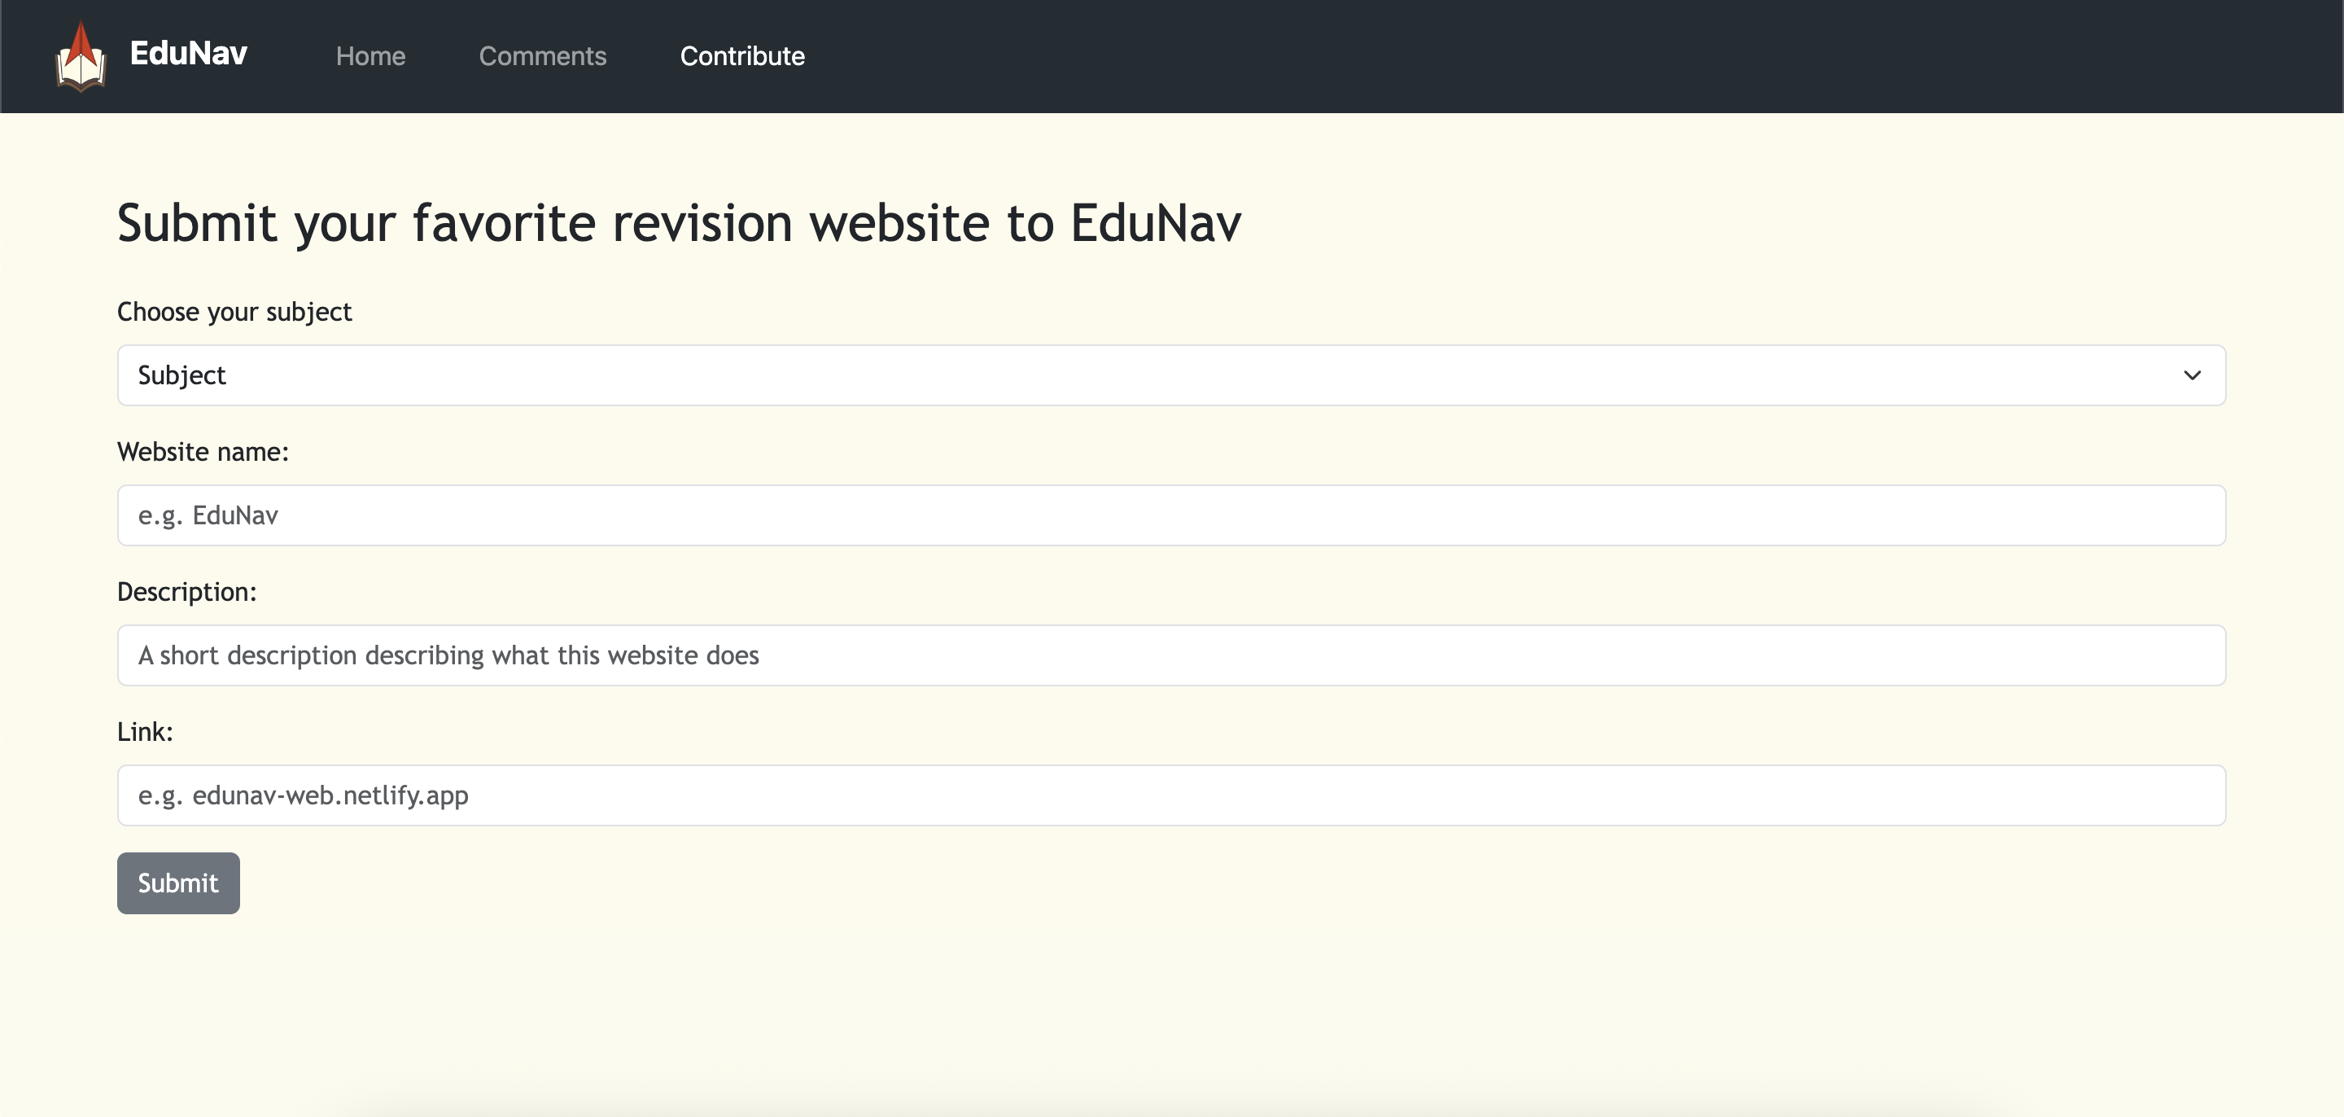Select the Contribute nav item
2344x1117 pixels.
point(741,56)
